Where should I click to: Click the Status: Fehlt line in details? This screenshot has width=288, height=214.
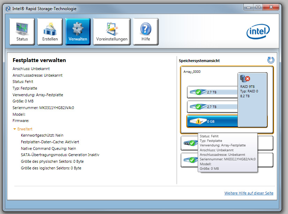[23, 82]
